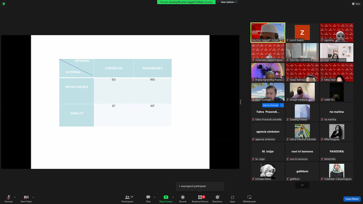Select agnecia simbolon's participant tile
The image size is (363, 204).
268,132
